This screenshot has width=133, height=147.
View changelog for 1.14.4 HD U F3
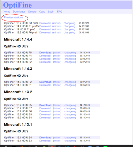[x=70, y=59]
